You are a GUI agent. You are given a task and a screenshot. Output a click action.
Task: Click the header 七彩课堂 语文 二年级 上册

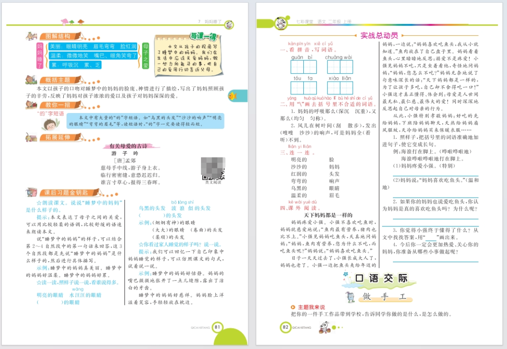tap(323, 21)
